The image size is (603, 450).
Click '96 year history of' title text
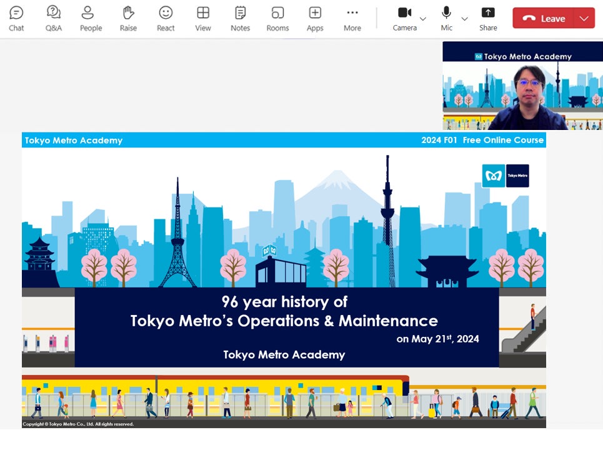pyautogui.click(x=284, y=302)
